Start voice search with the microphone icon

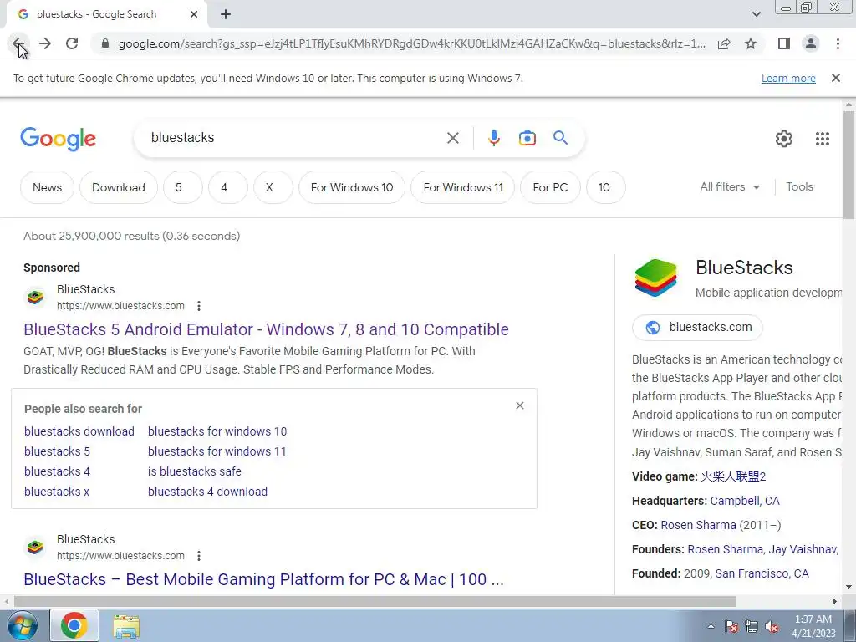coord(493,138)
